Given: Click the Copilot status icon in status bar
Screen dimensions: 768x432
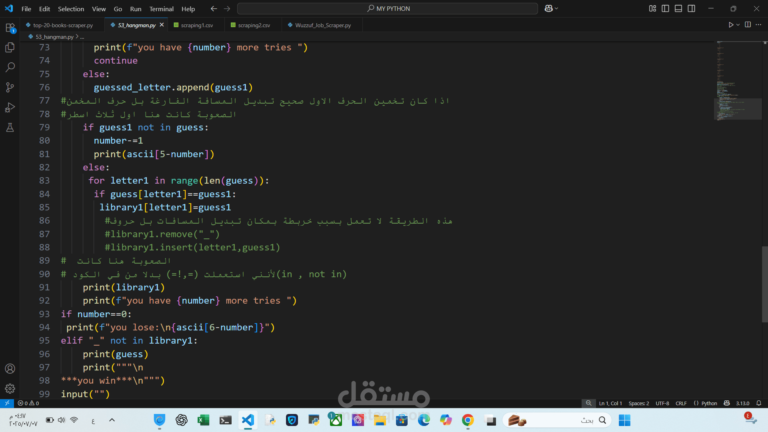Looking at the screenshot, I should coord(727,403).
